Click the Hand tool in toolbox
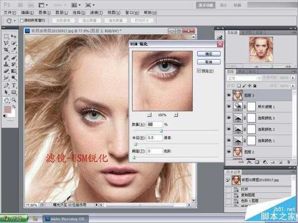Screen dimensions: 298x223 [x=6, y=100]
